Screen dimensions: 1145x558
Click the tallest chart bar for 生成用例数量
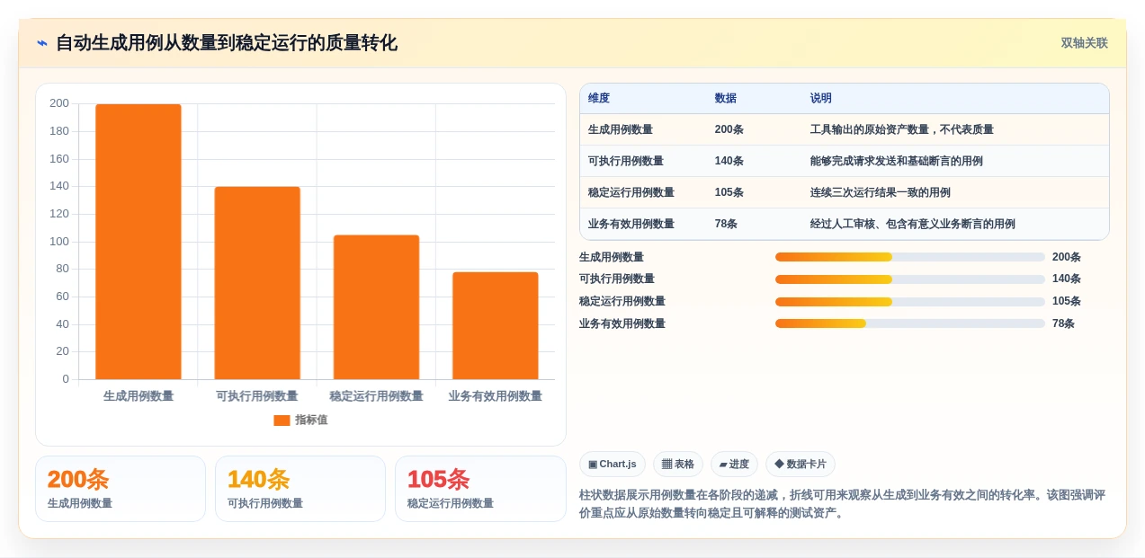click(x=139, y=242)
